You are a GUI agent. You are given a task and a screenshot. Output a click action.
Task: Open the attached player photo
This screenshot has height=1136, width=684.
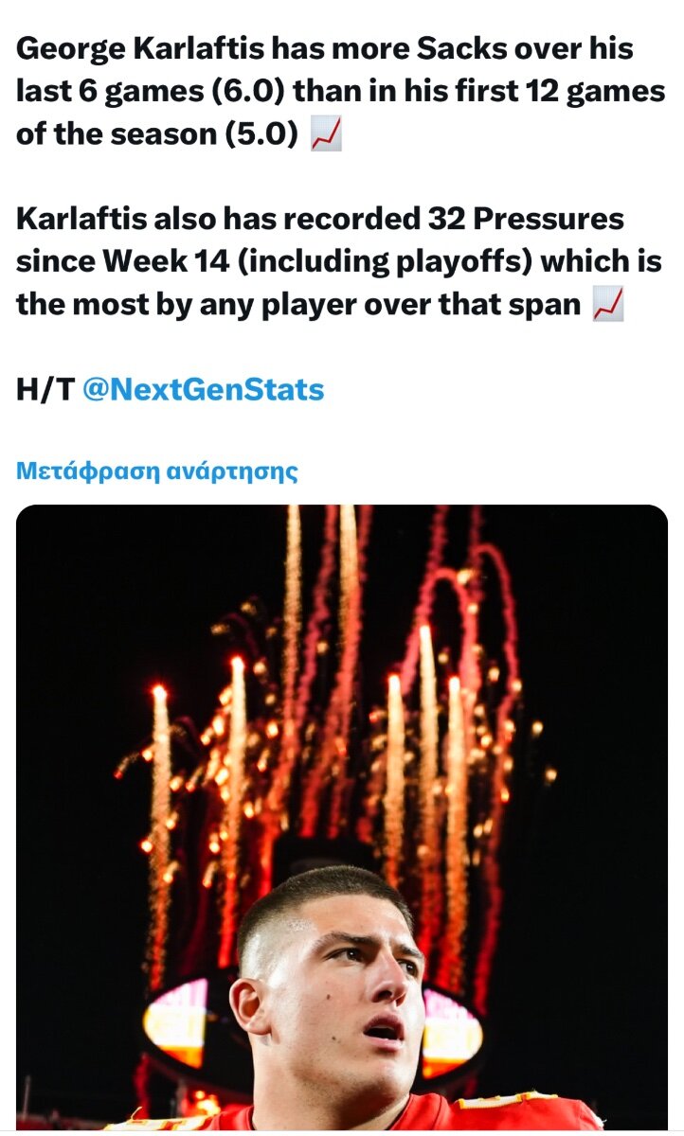click(x=342, y=817)
